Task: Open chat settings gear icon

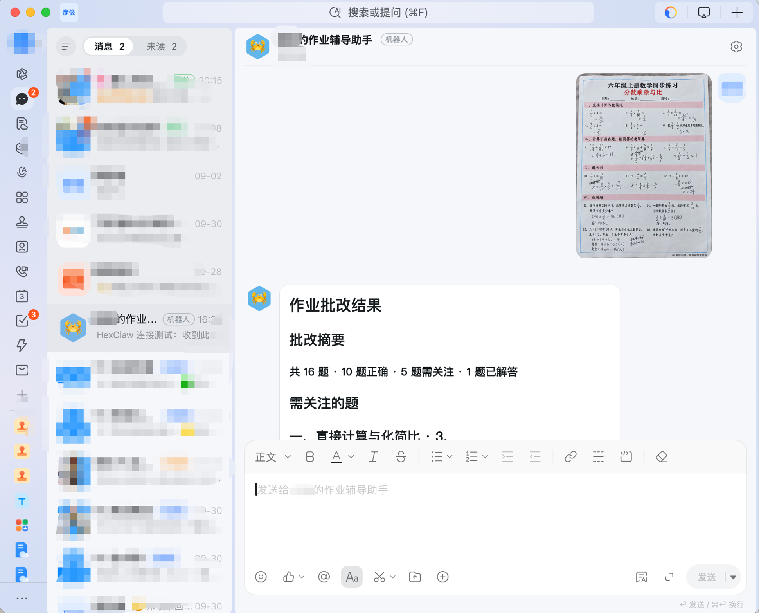Action: (x=736, y=47)
